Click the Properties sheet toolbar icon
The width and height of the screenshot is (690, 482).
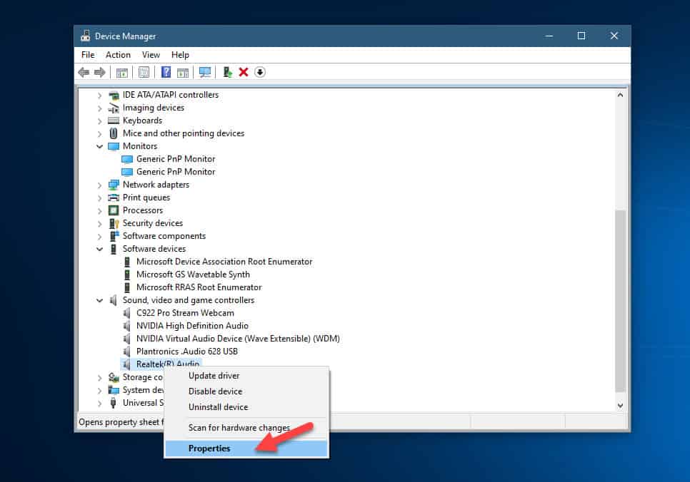(x=144, y=72)
